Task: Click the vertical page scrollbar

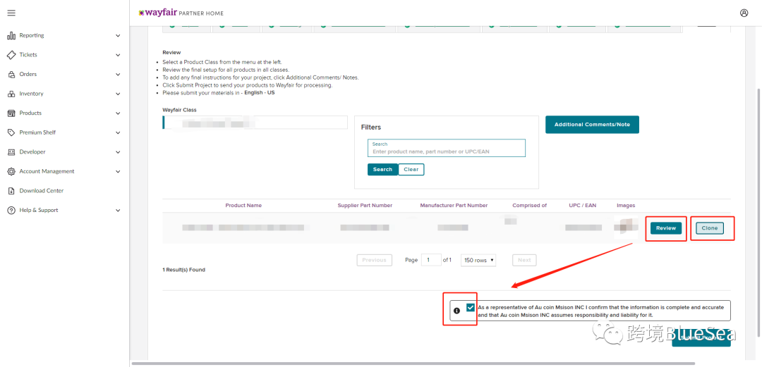Action: pos(758,211)
